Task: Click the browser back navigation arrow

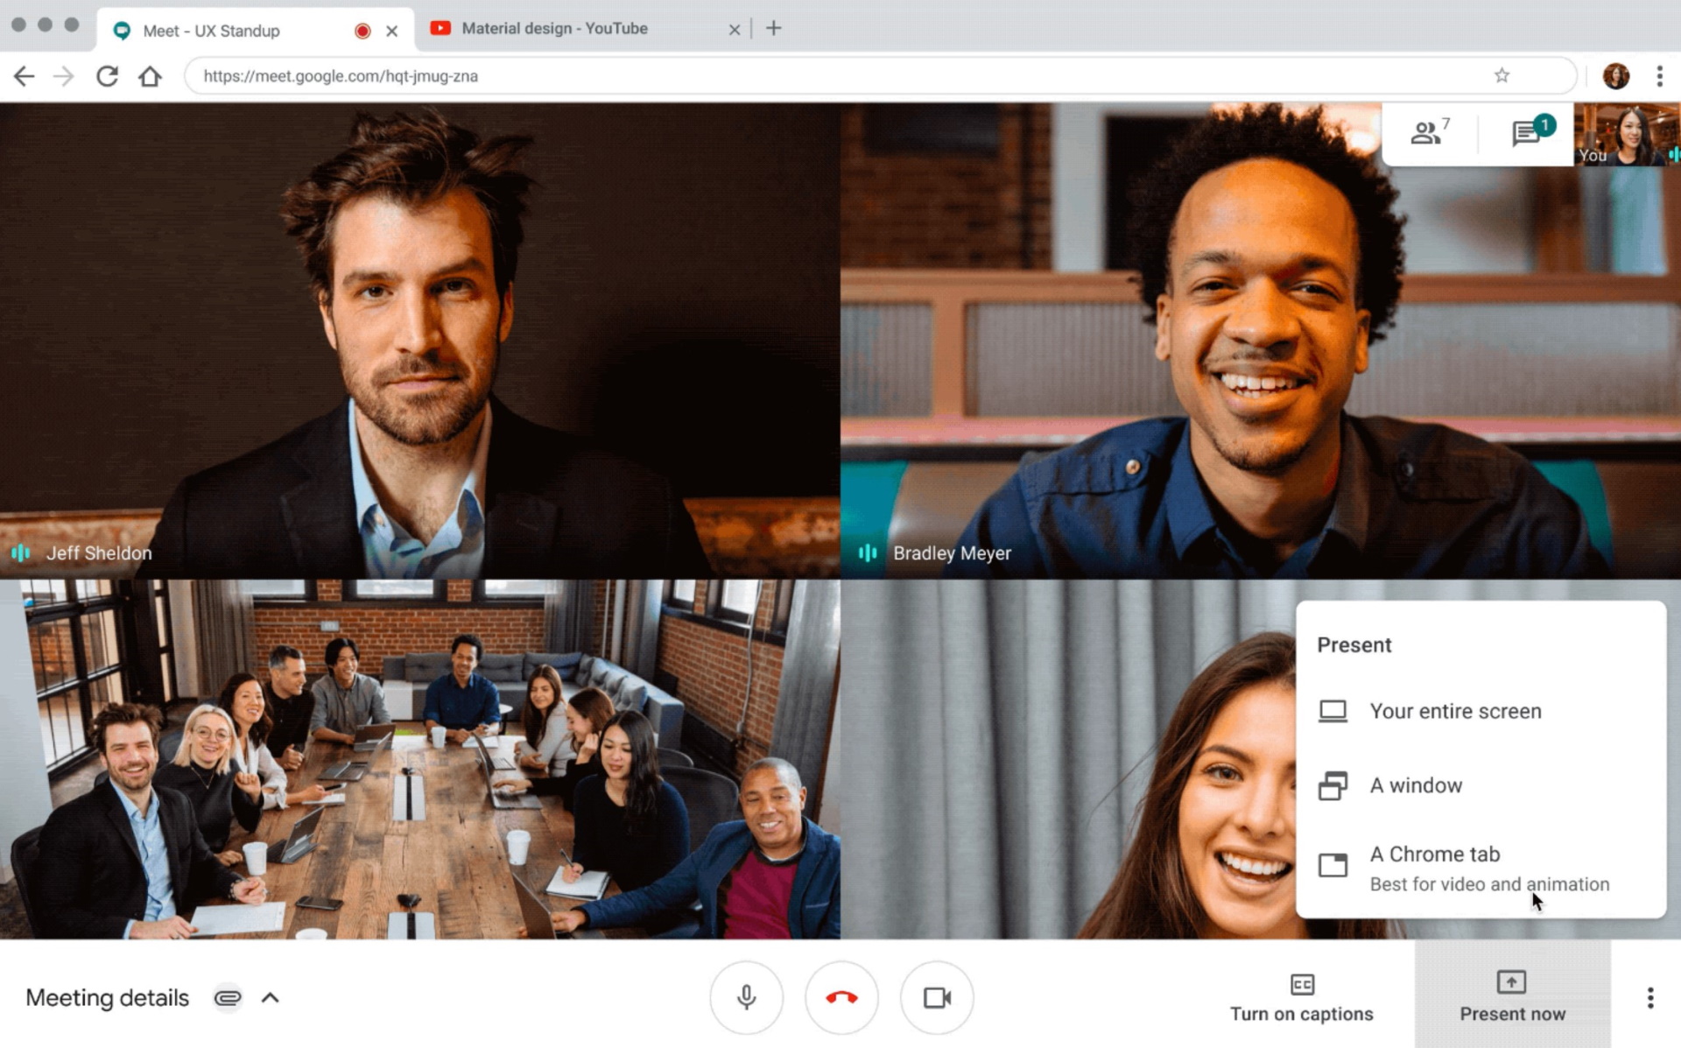Action: tap(26, 75)
